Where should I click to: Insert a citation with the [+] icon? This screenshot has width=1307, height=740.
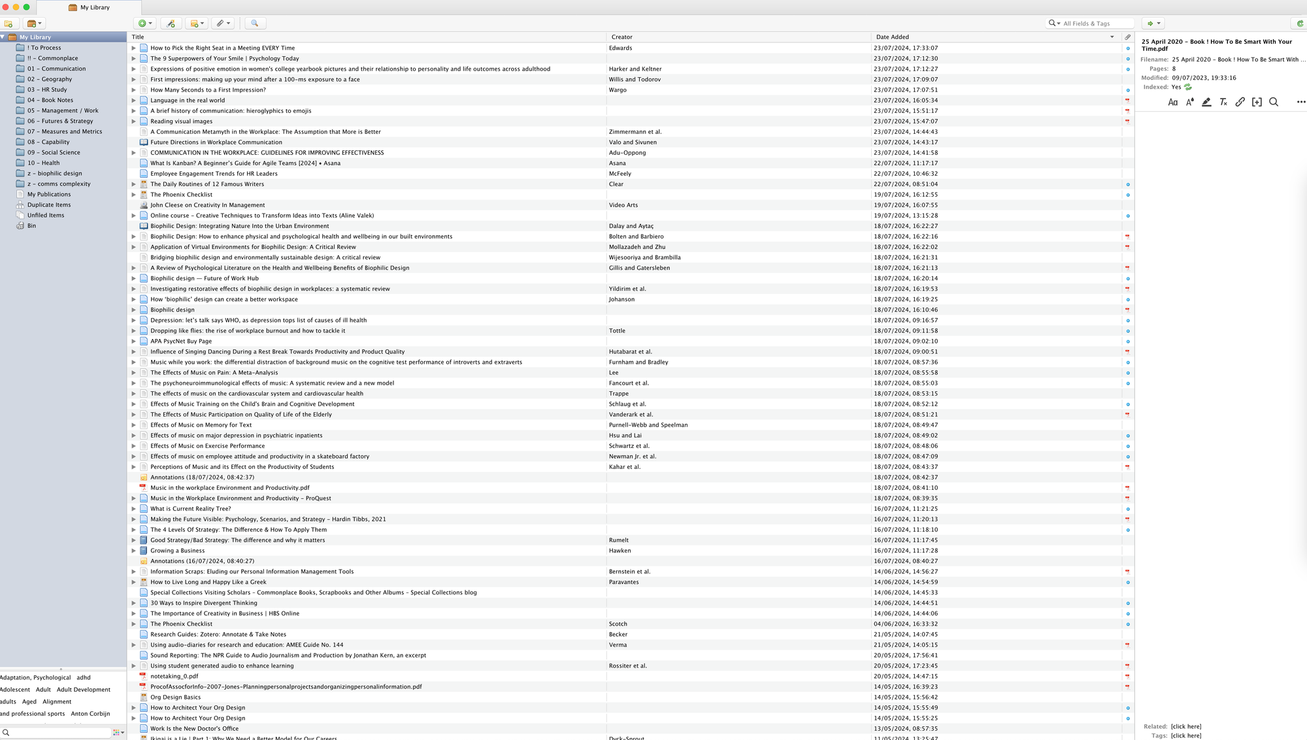point(1257,102)
